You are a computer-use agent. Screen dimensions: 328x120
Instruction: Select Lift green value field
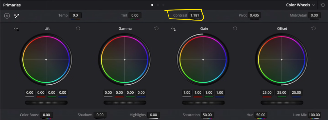click(x=52, y=93)
